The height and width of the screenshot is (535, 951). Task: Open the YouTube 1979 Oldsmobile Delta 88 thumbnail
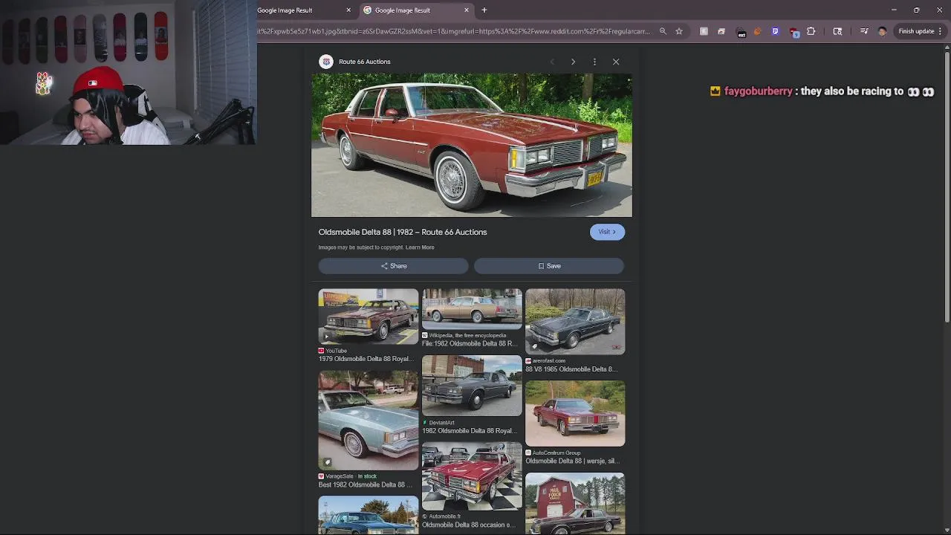tap(369, 317)
